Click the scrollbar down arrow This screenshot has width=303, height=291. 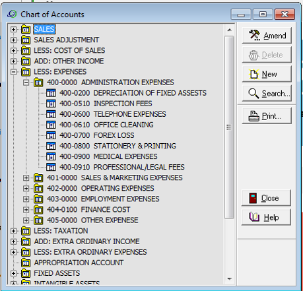coord(230,278)
